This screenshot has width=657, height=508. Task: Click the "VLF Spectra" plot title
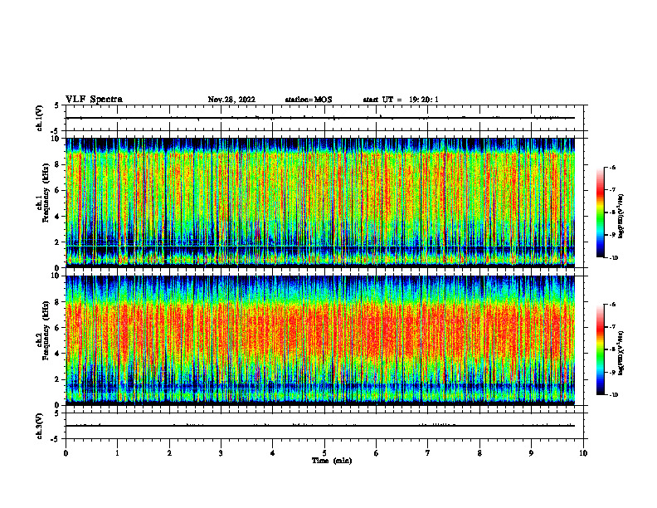tap(94, 100)
